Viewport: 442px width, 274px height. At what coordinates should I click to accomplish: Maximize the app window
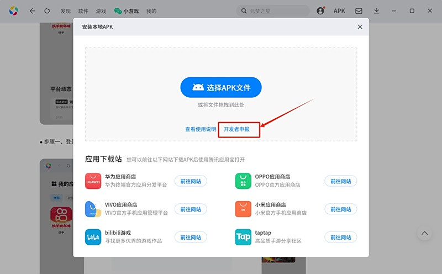click(412, 11)
